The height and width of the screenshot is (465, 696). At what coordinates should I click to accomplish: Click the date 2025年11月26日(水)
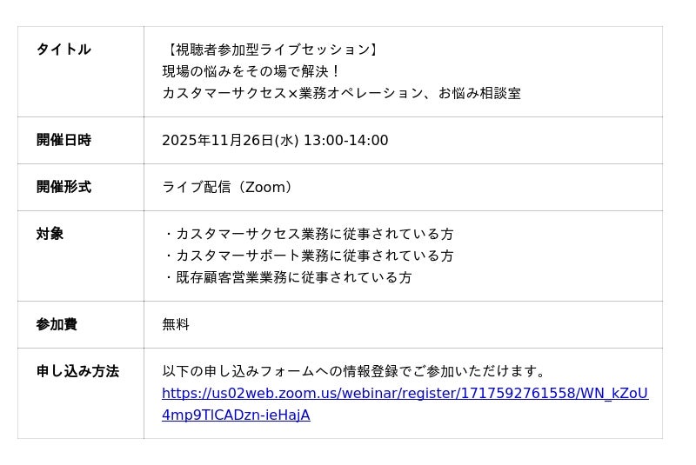coord(231,141)
